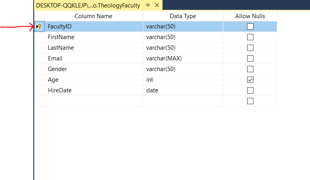Open Age data type int cell
The width and height of the screenshot is (310, 180).
coord(183,80)
